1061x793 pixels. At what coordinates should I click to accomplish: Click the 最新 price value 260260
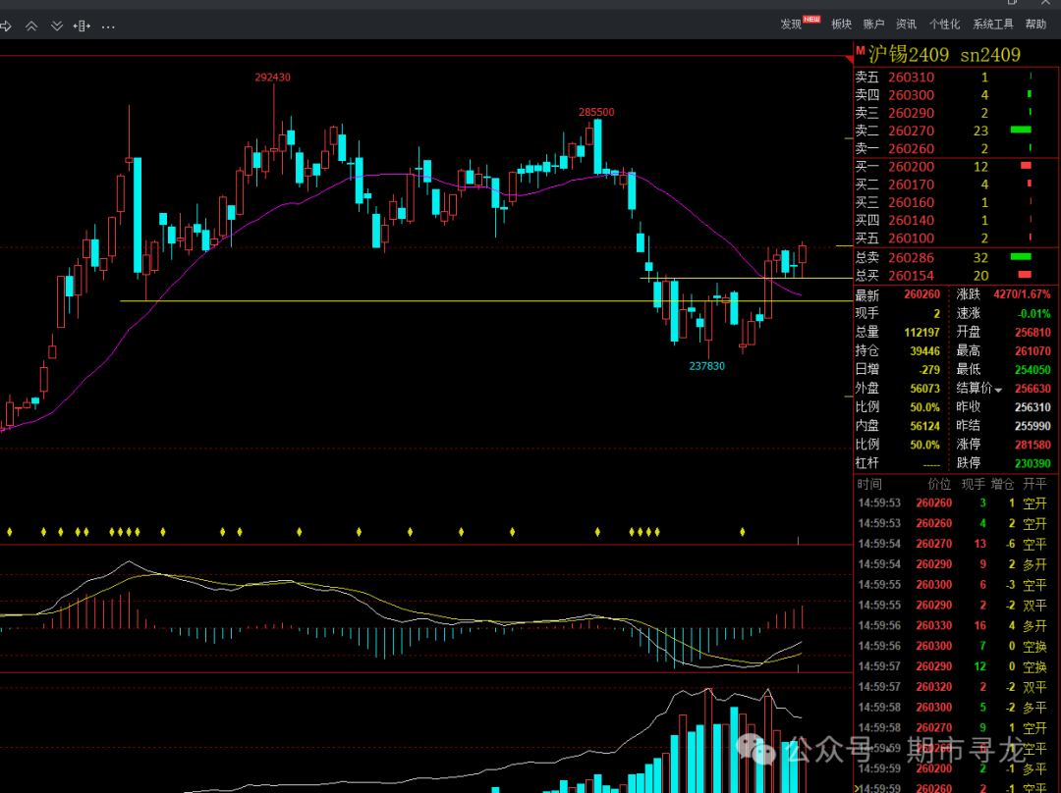[921, 294]
